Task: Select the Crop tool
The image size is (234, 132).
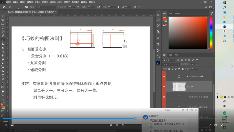Action: pos(3,20)
